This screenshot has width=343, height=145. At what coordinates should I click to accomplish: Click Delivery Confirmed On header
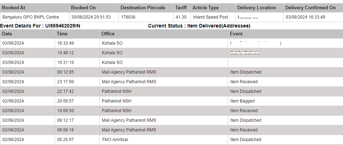(x=313, y=8)
